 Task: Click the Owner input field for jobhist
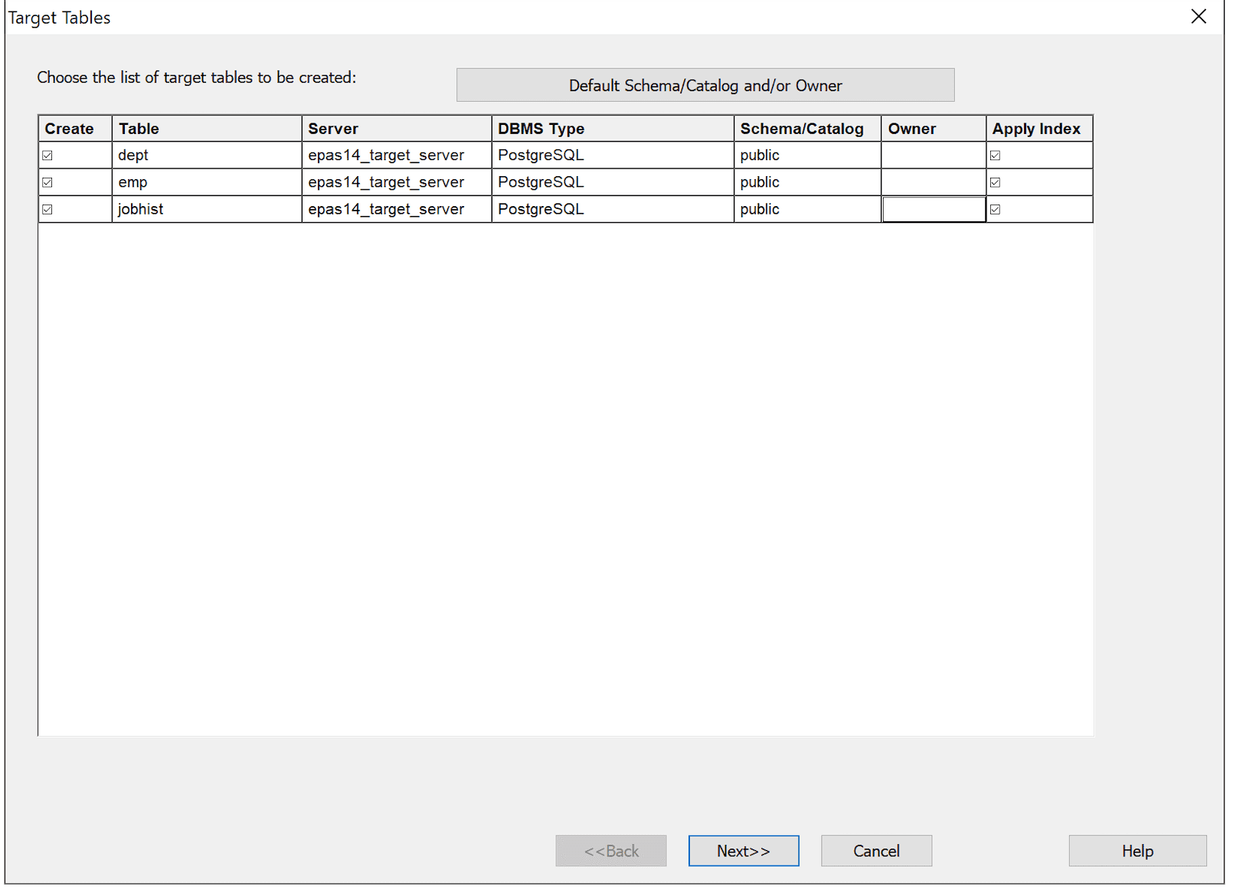tap(933, 208)
